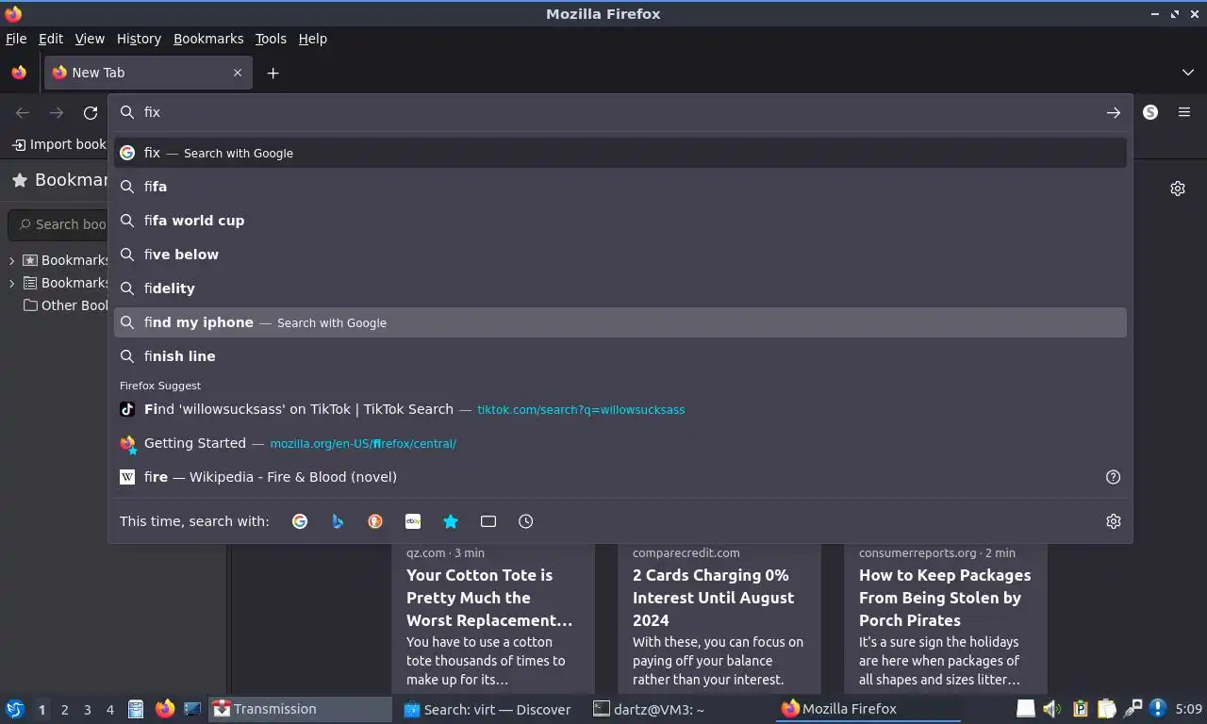Screen dimensions: 1207x724
Task: Choose the 'find my iphone' suggestion
Action: click(620, 322)
